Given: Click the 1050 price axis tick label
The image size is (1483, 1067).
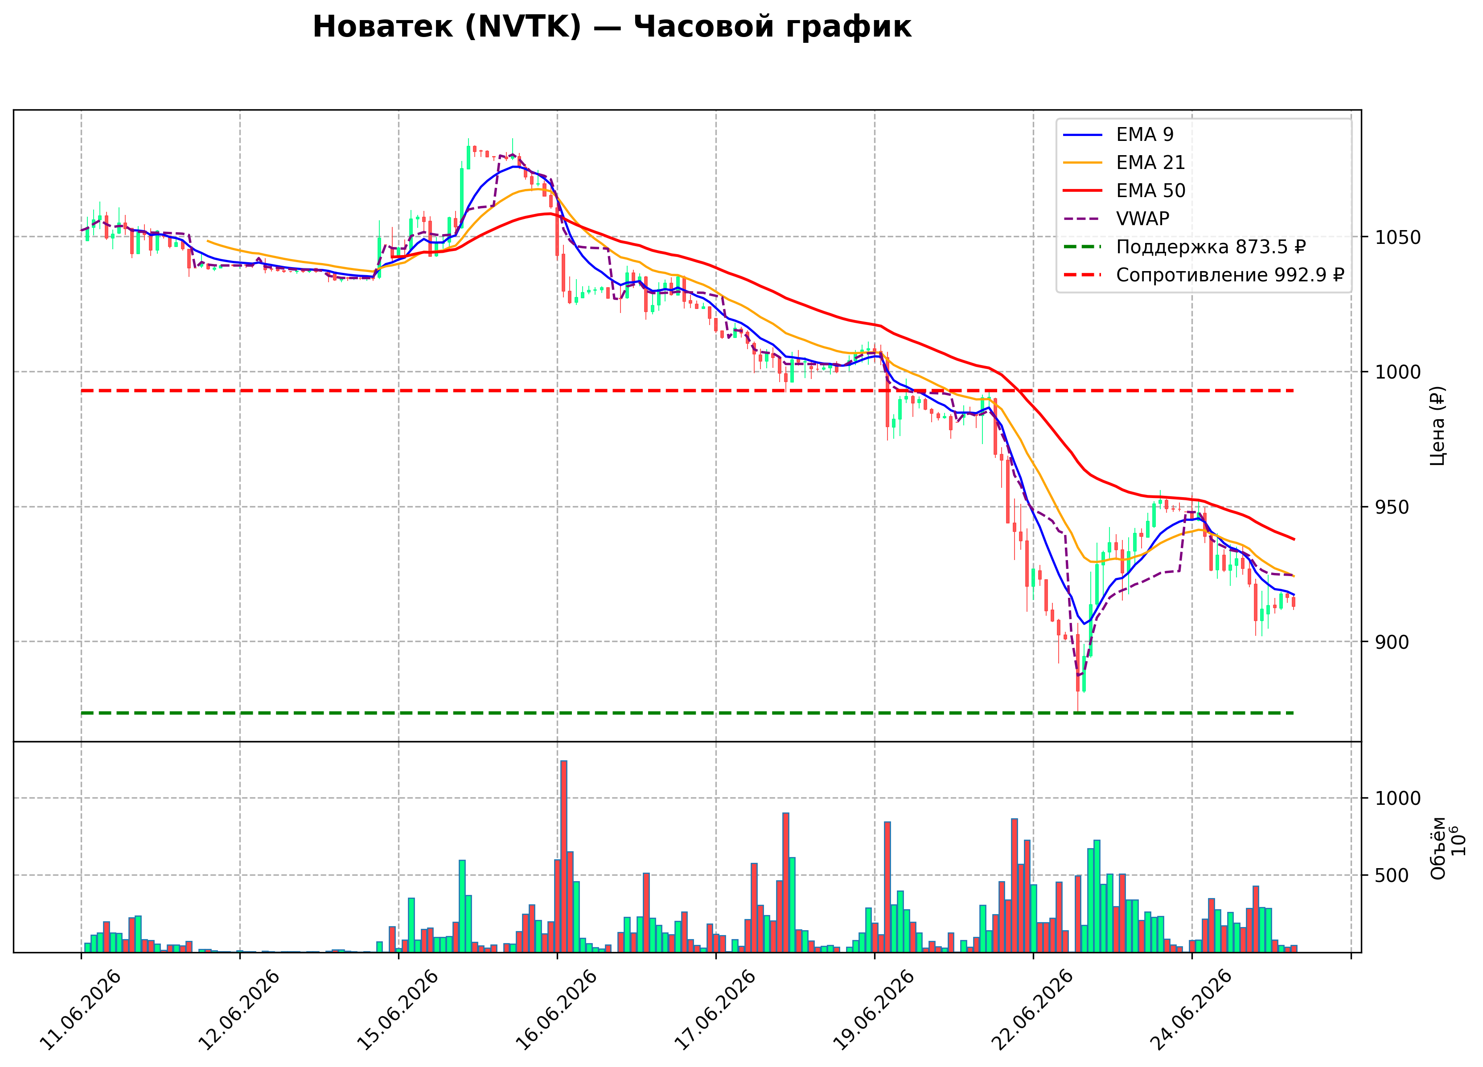Looking at the screenshot, I should coord(1398,238).
